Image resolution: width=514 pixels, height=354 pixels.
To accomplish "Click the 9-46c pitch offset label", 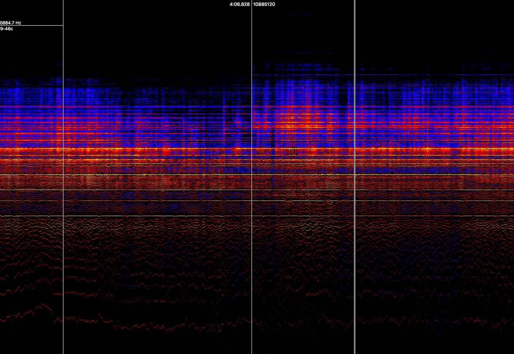I will (x=7, y=29).
